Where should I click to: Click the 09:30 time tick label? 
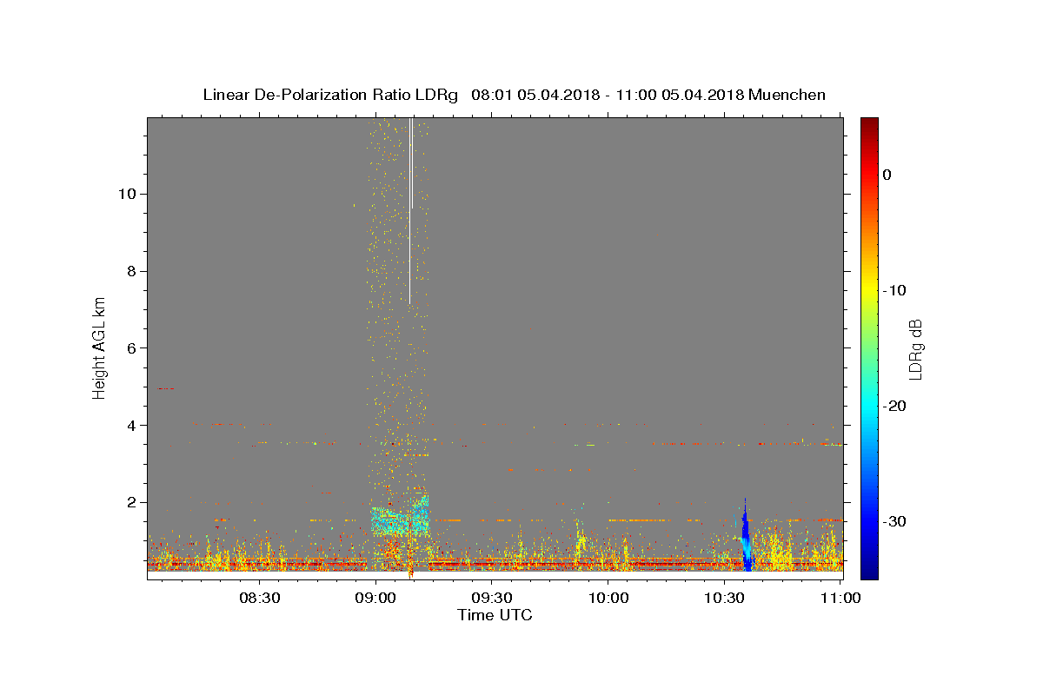pyautogui.click(x=492, y=598)
